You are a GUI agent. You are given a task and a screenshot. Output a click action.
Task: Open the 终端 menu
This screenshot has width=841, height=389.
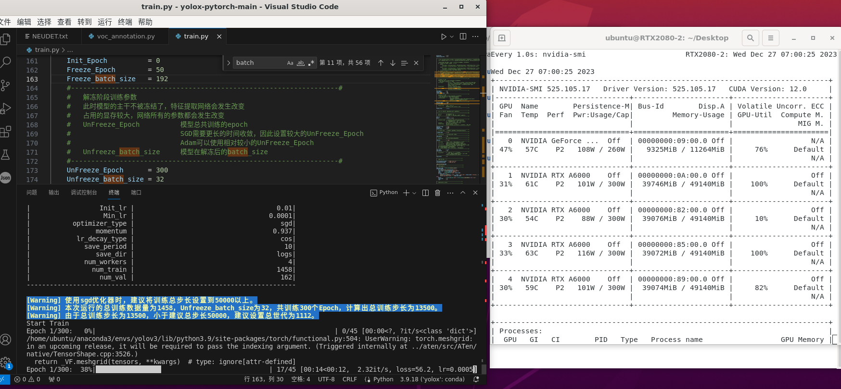(x=125, y=22)
